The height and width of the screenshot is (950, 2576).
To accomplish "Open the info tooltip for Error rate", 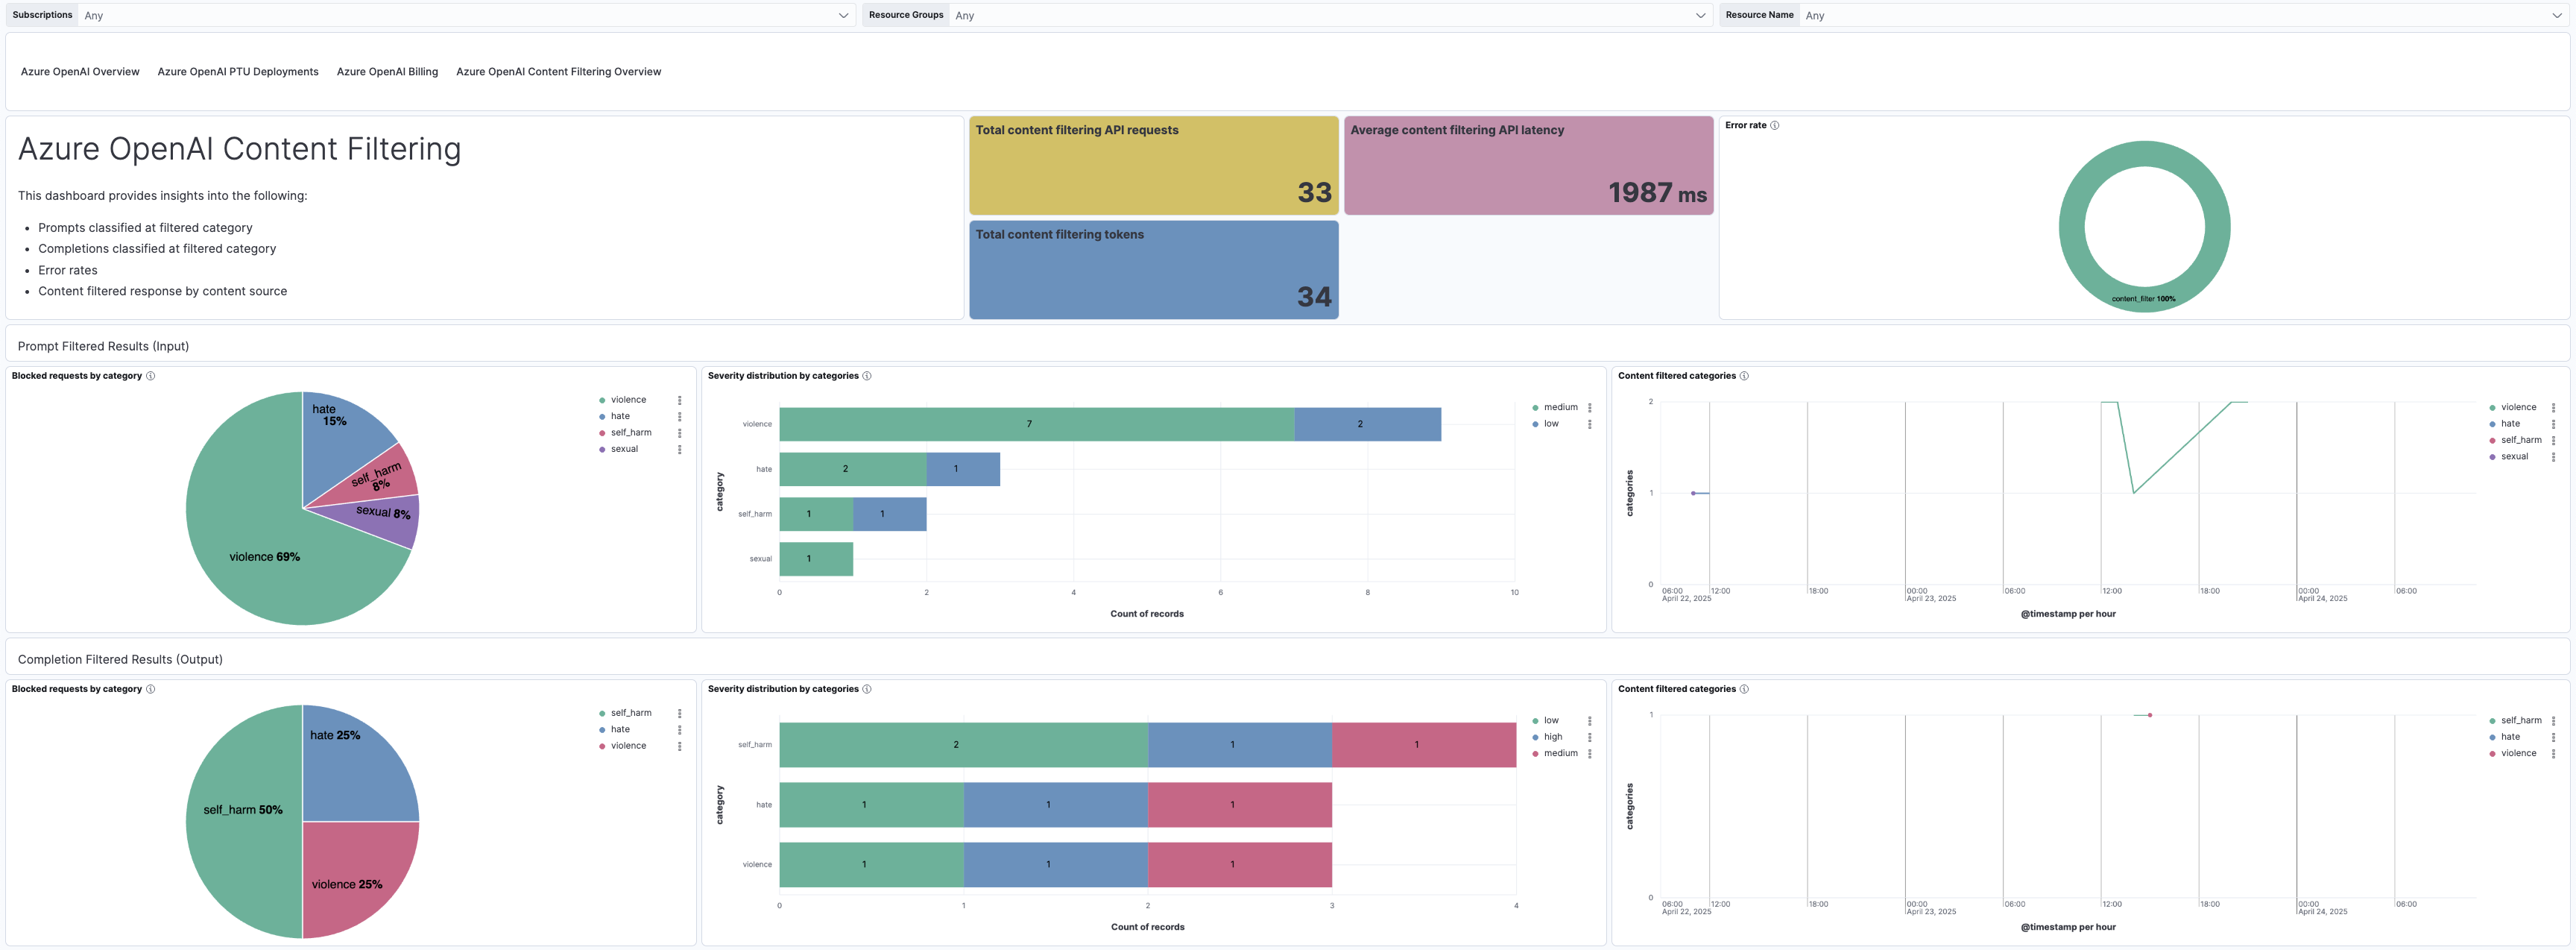I will (x=1775, y=125).
